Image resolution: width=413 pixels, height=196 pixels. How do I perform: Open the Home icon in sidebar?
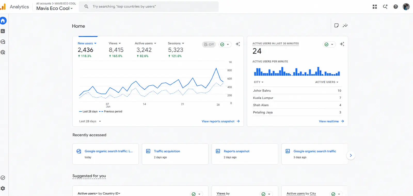point(3,21)
